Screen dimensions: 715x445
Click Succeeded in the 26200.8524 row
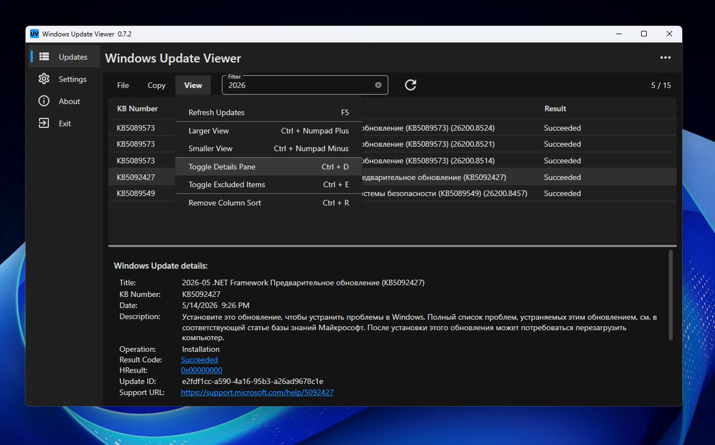click(562, 128)
